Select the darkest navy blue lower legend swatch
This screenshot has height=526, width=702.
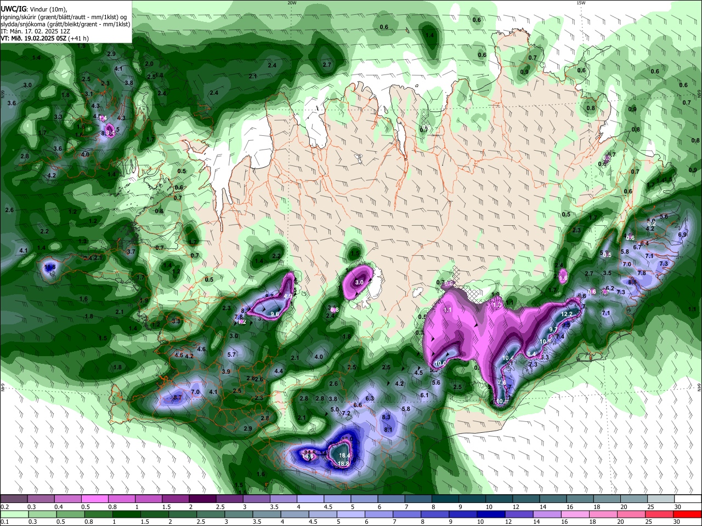491,514
